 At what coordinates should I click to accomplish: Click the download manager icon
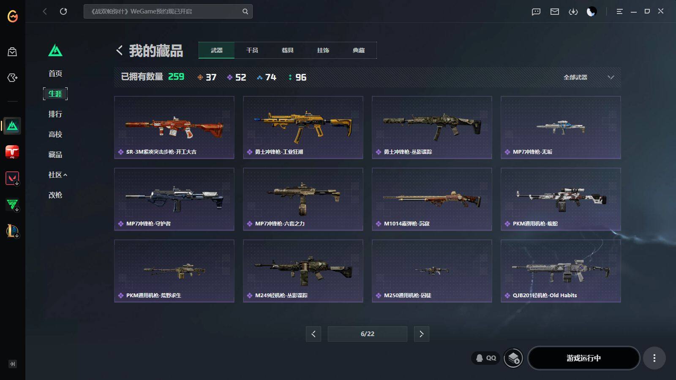[573, 11]
